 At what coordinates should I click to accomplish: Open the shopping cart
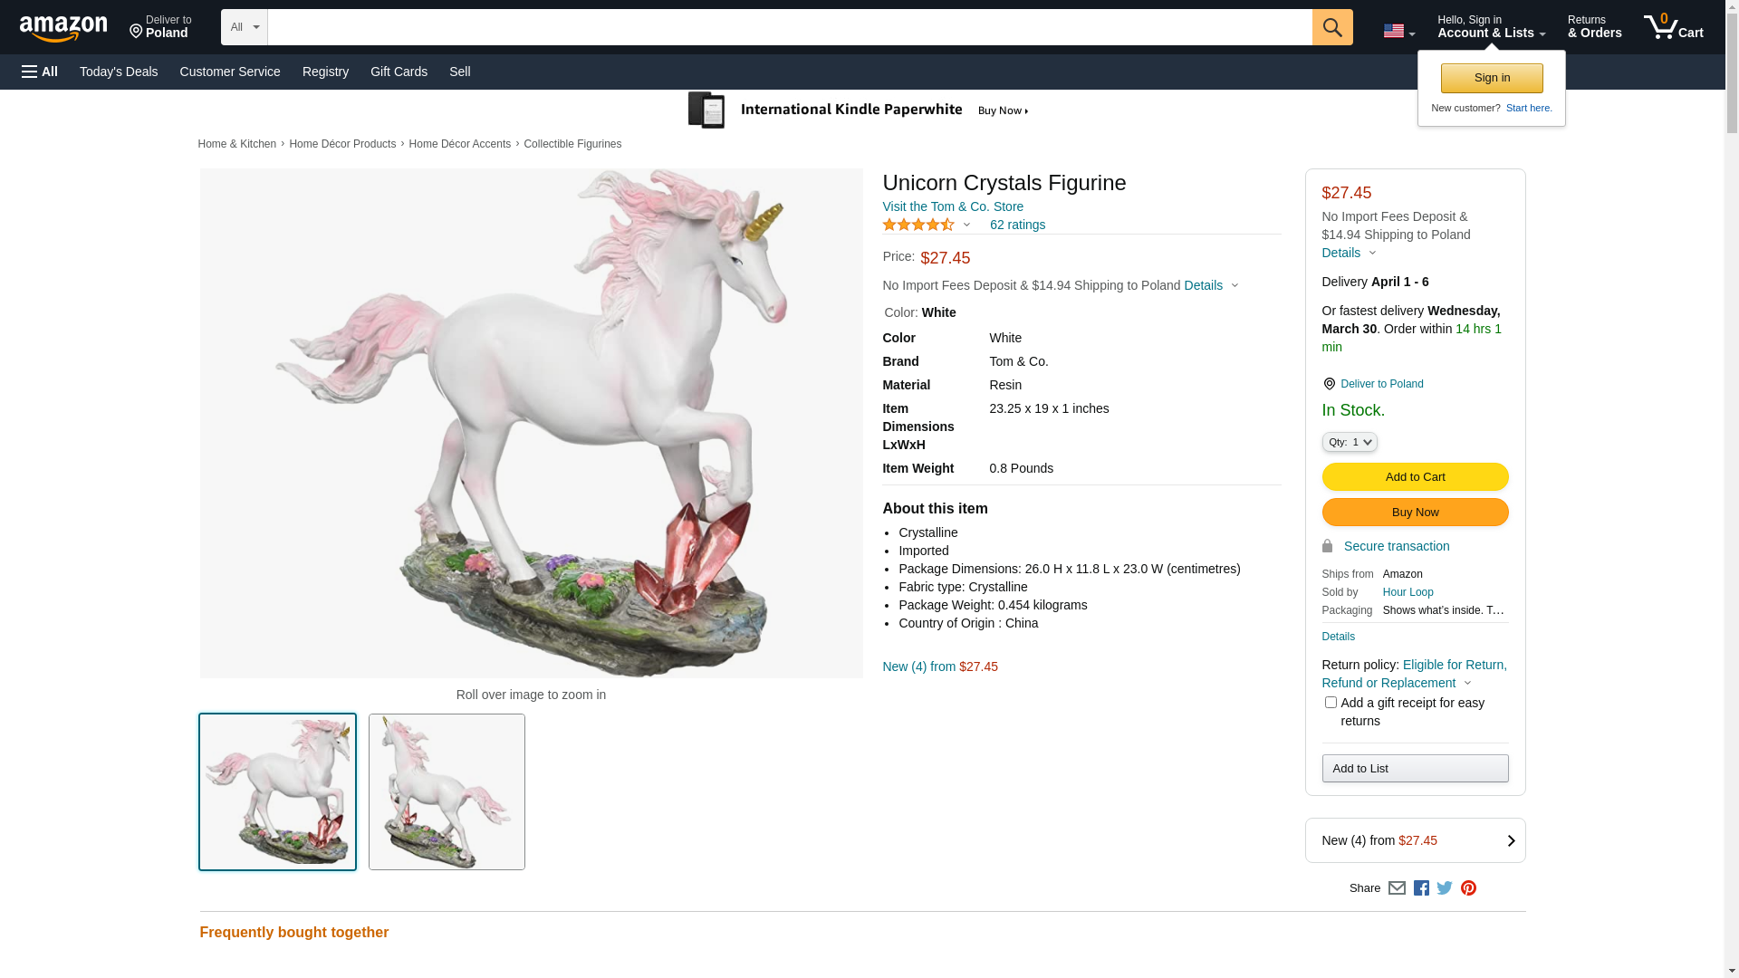(1673, 27)
